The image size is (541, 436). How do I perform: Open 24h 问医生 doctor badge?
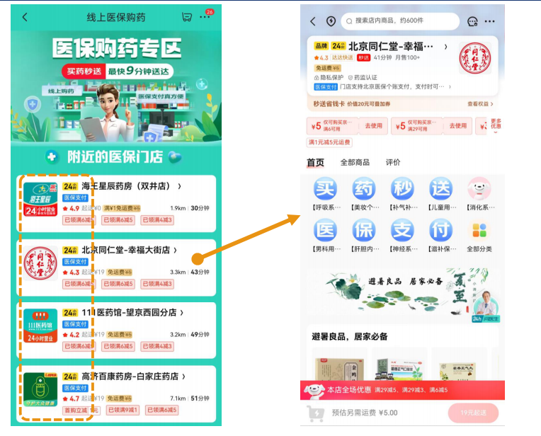486,307
